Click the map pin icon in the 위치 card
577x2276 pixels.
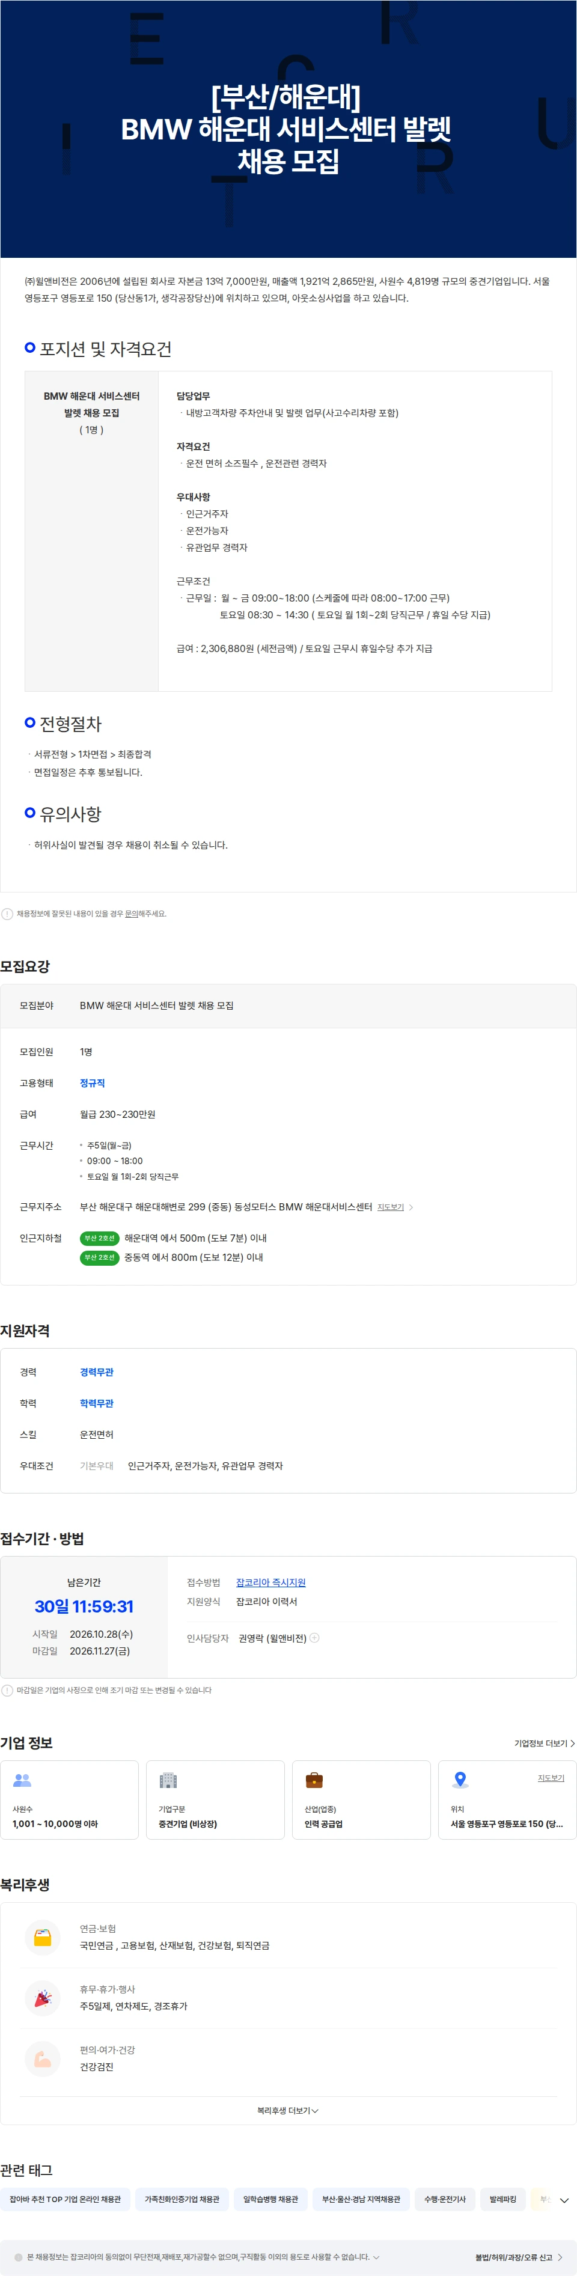[459, 1780]
